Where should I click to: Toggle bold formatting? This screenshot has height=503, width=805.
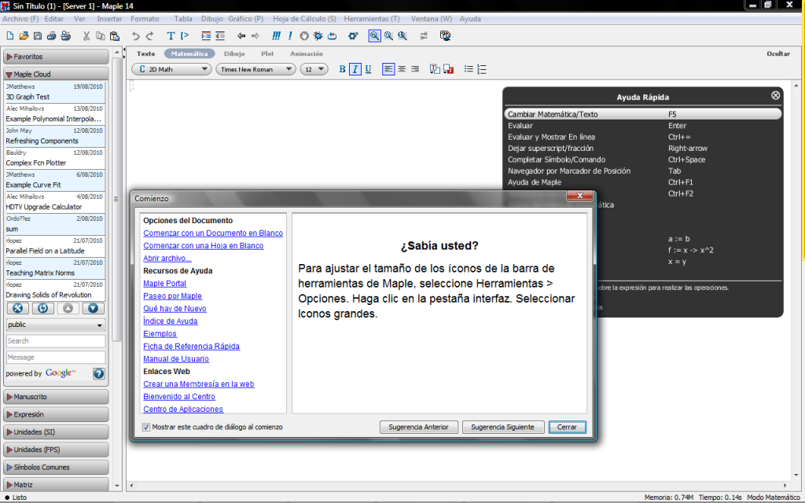click(343, 69)
